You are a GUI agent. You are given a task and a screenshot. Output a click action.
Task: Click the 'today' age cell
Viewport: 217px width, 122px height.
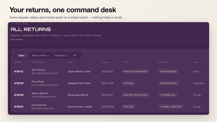coord(196,71)
